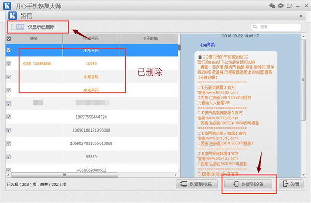Uncheck the checkbox for the blurred contact row
This screenshot has height=203, width=311.
pos(8,104)
